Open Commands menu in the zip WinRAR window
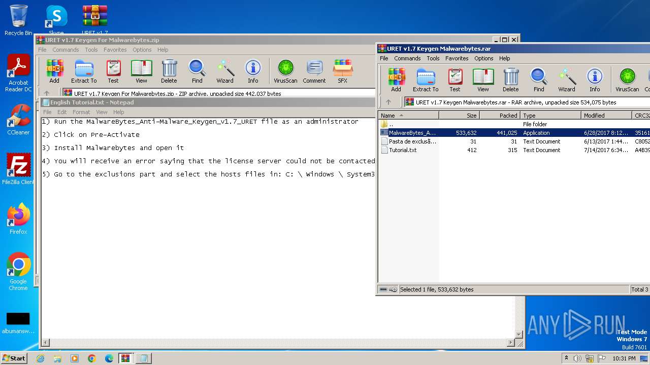Viewport: 650px width, 365px height. pos(66,50)
